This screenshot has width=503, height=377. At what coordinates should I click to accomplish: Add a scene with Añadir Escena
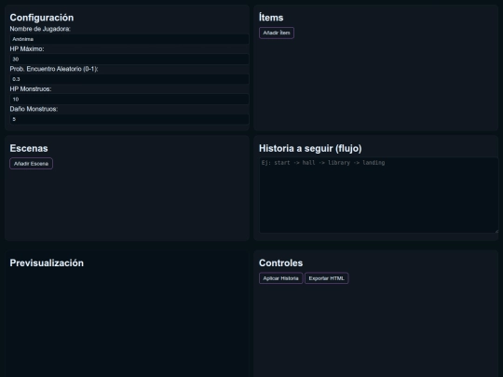(x=31, y=164)
